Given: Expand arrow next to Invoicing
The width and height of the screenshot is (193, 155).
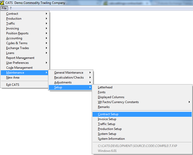Looking at the screenshot, I should [47, 28].
